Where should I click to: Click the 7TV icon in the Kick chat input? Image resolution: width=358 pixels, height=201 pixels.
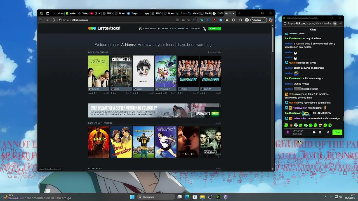(314, 132)
